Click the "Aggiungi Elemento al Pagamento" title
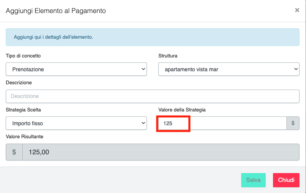The image size is (306, 193). pos(56,11)
